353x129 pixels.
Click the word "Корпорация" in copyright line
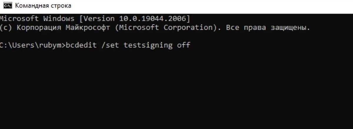pos(39,28)
